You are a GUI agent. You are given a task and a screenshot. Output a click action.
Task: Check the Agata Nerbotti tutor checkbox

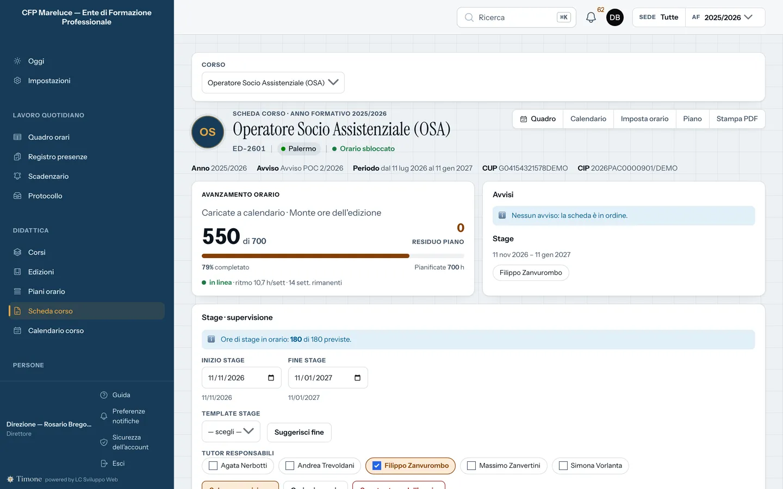(x=213, y=466)
